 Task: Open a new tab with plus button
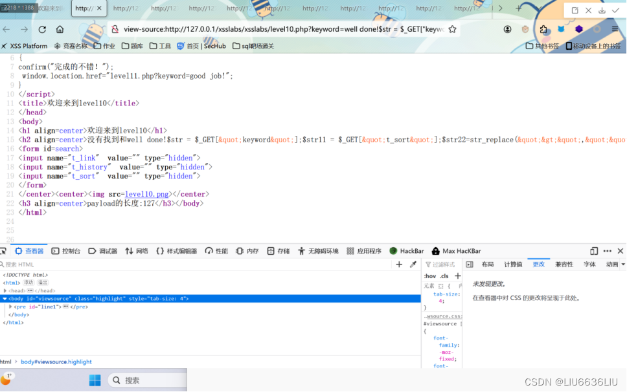pos(519,8)
